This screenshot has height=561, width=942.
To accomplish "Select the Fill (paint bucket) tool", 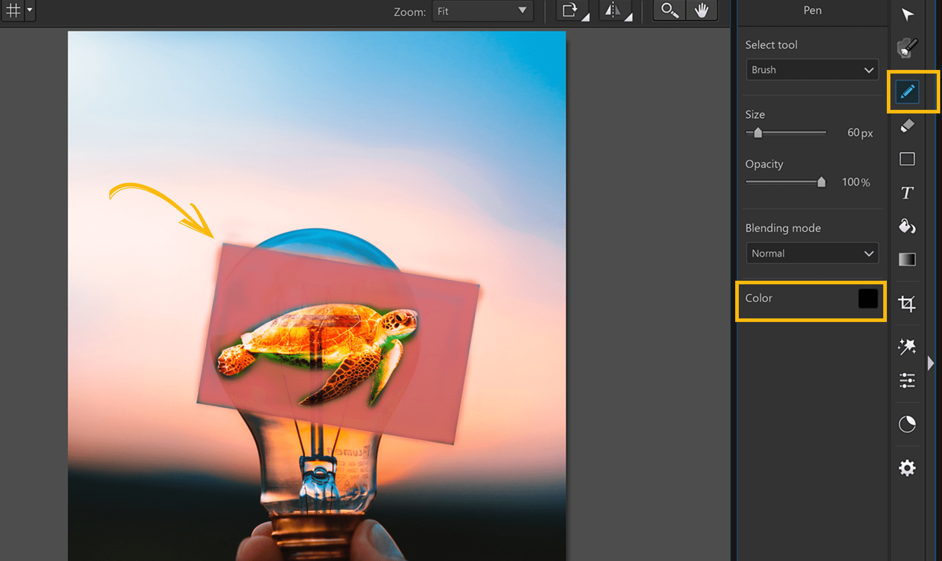I will pyautogui.click(x=907, y=226).
